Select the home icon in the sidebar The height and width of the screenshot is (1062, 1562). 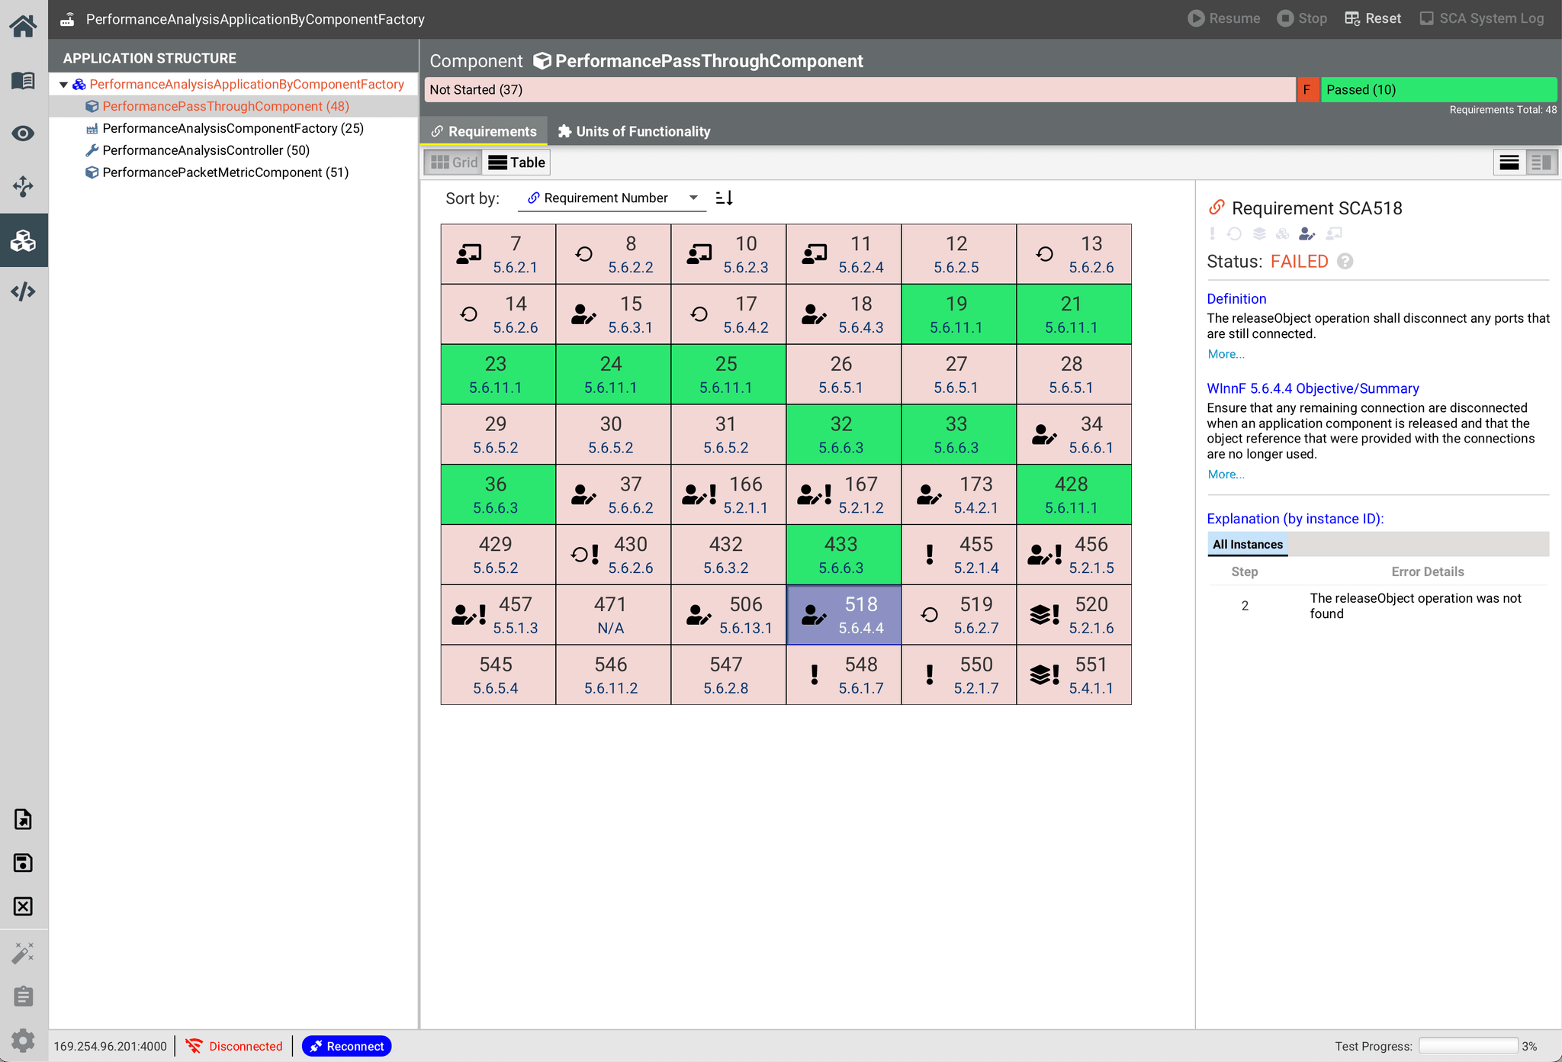24,25
